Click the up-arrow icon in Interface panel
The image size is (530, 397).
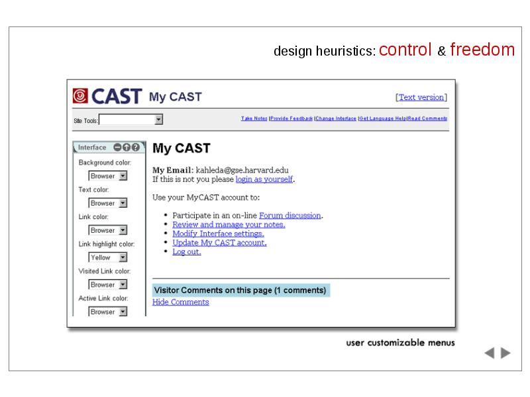127,148
